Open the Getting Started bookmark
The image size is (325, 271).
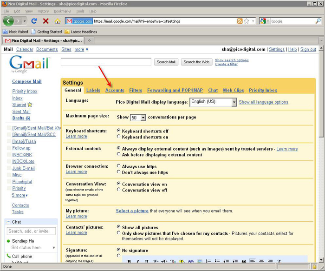tap(46, 32)
